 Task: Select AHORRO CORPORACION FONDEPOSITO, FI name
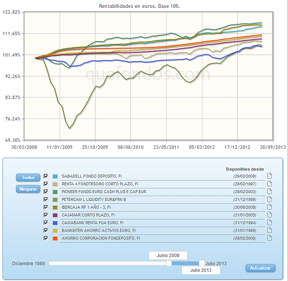click(101, 238)
